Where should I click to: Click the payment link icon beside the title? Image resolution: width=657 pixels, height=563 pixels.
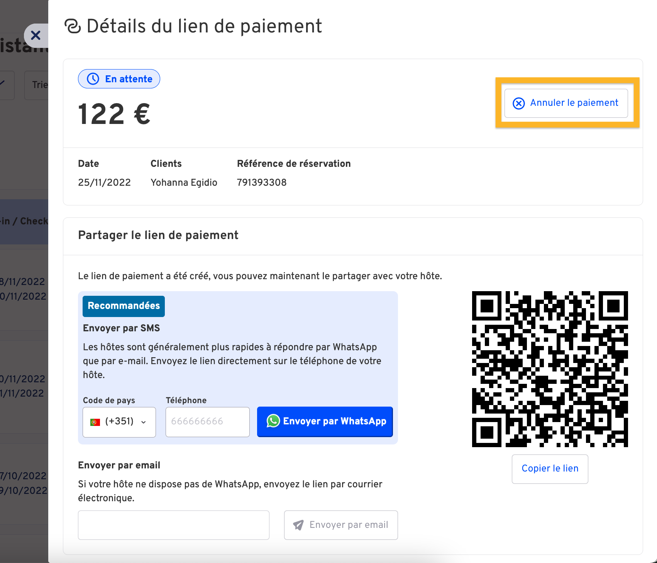[x=73, y=26]
